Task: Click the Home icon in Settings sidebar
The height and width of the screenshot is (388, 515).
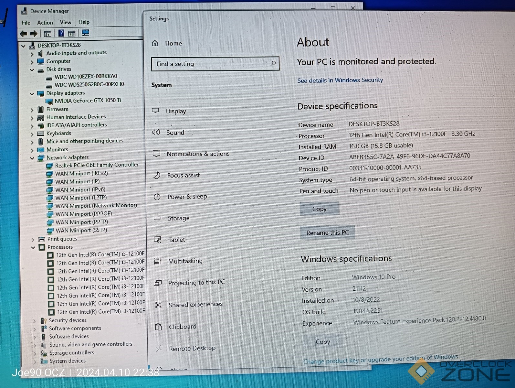Action: tap(155, 43)
